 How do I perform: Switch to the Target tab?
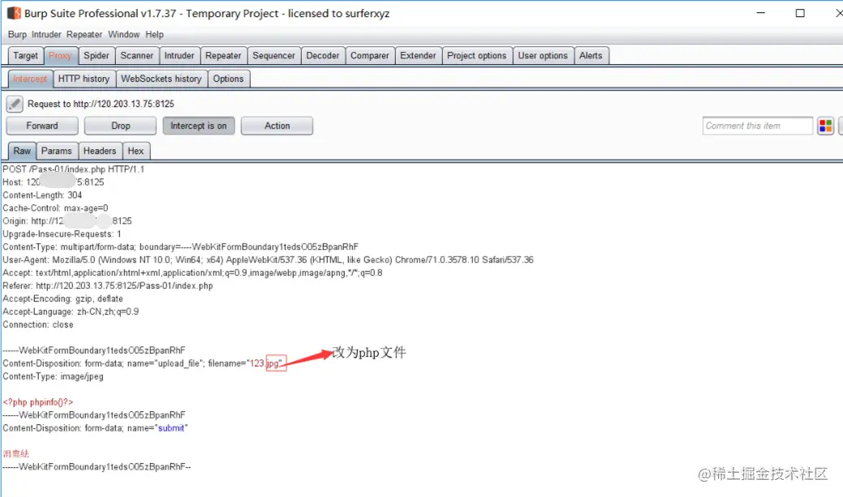click(x=25, y=55)
